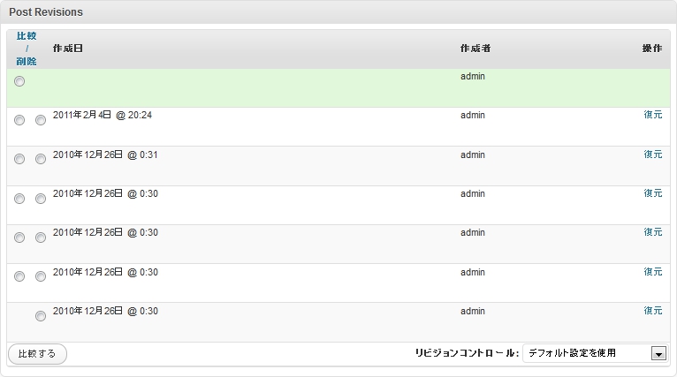The image size is (677, 377).
Task: Select left radio for the 0:31 revision
Action: [19, 159]
